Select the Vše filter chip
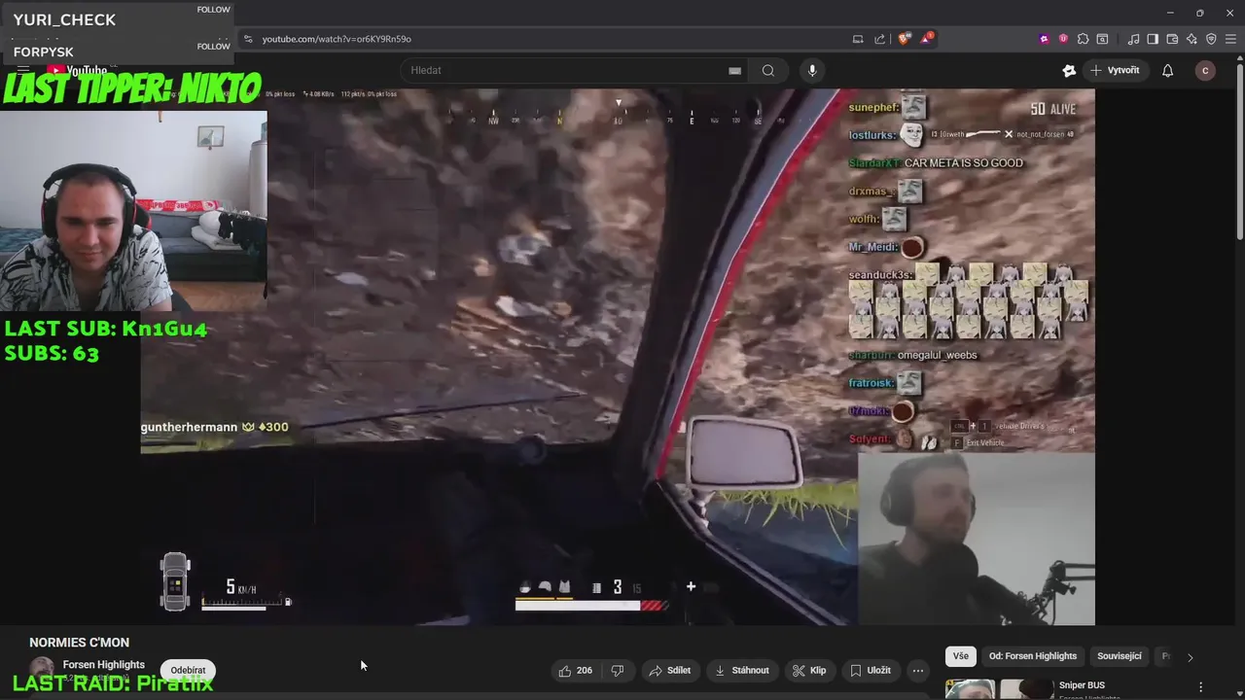Viewport: 1245px width, 700px height. 961,656
